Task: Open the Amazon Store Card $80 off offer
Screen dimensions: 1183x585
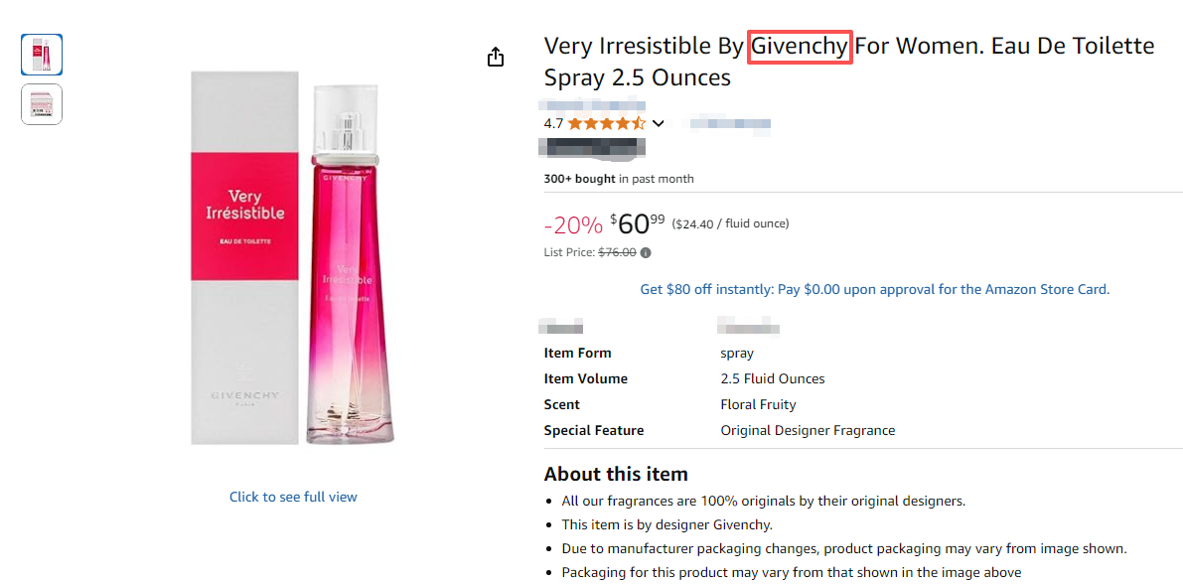Action: click(x=874, y=289)
